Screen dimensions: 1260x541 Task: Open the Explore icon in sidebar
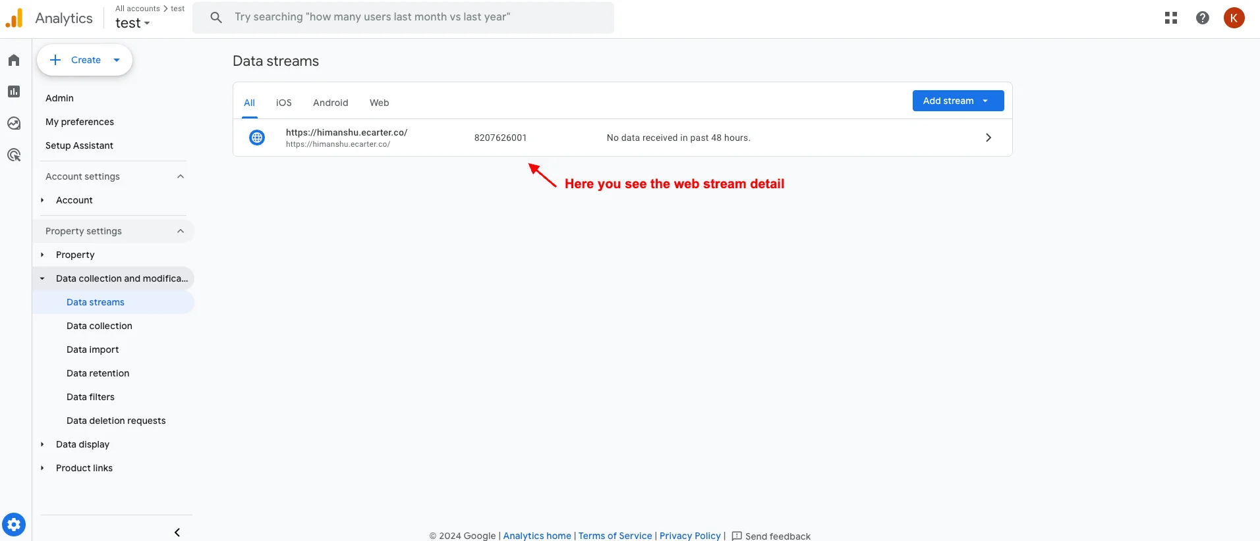14,123
